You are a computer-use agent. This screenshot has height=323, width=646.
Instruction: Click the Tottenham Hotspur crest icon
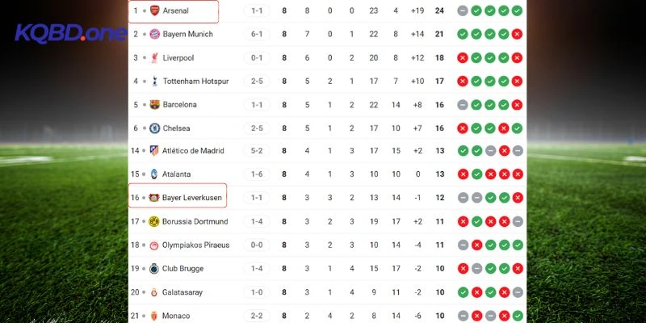pyautogui.click(x=154, y=82)
